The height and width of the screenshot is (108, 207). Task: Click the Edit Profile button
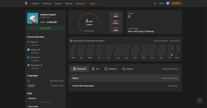click(x=46, y=28)
